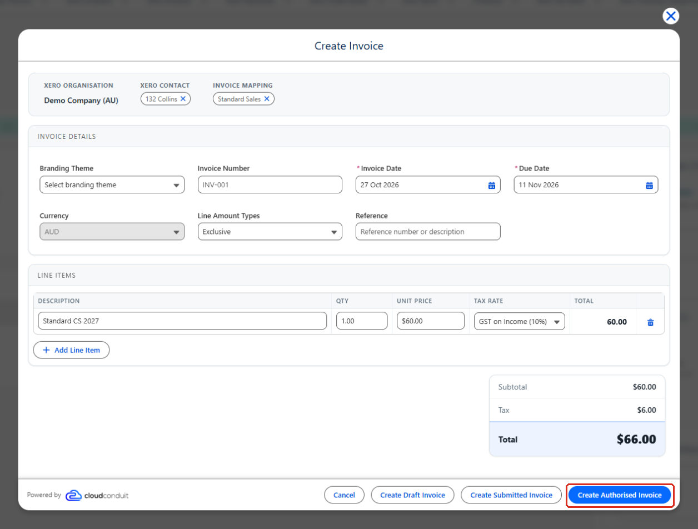Viewport: 698px width, 529px height.
Task: Expand the Line Amount Types dropdown
Action: 270,232
